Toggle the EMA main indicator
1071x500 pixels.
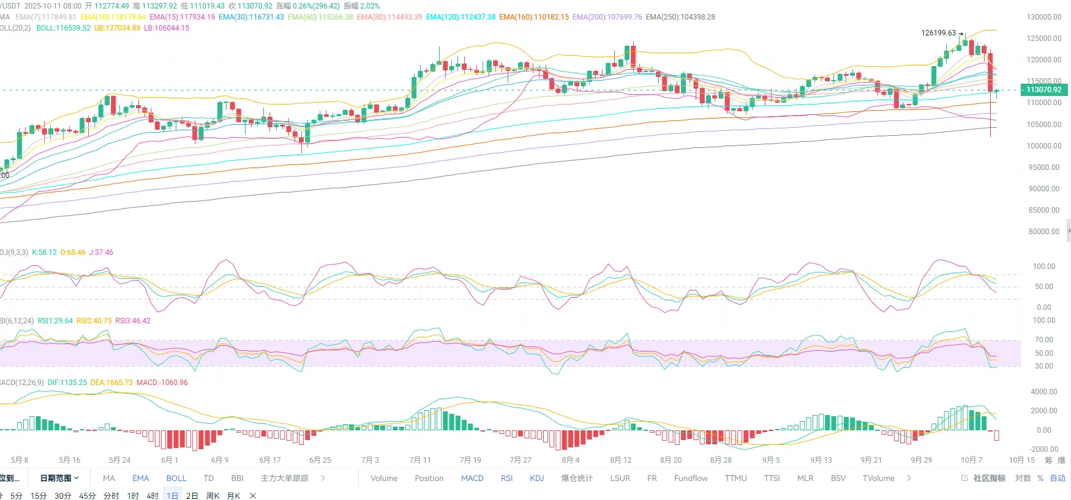(141, 478)
